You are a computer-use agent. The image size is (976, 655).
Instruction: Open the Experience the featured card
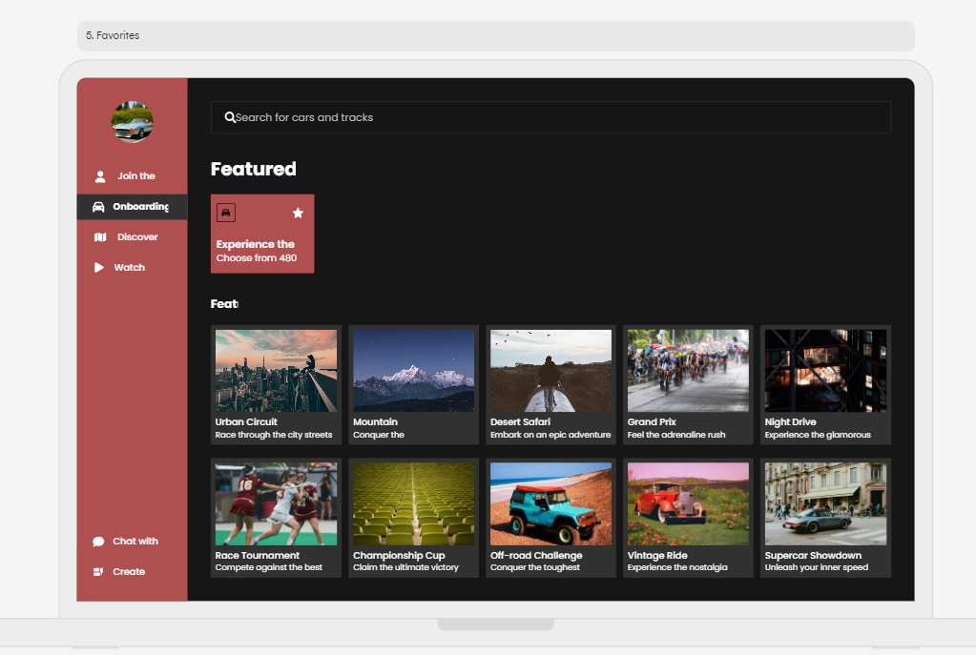click(x=262, y=234)
